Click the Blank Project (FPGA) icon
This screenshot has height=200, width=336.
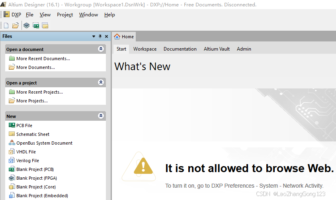click(12, 178)
